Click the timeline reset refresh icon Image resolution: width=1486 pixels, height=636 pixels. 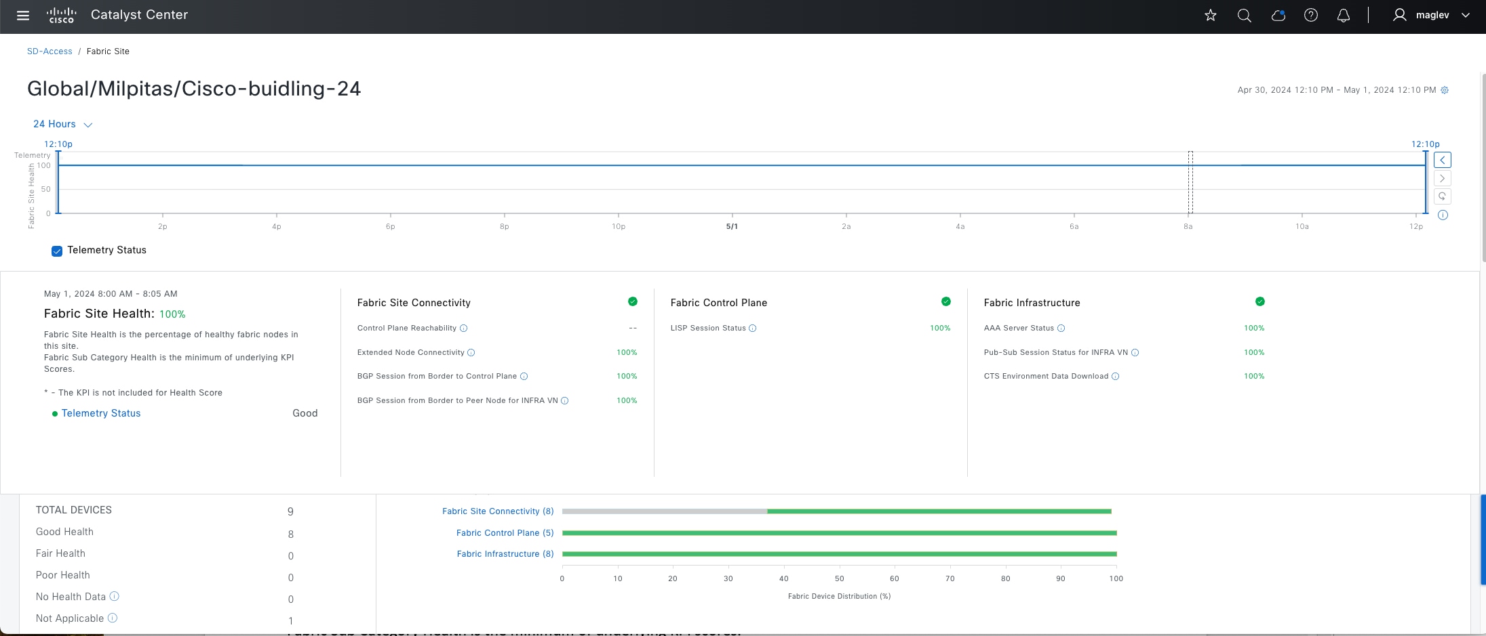click(x=1443, y=196)
